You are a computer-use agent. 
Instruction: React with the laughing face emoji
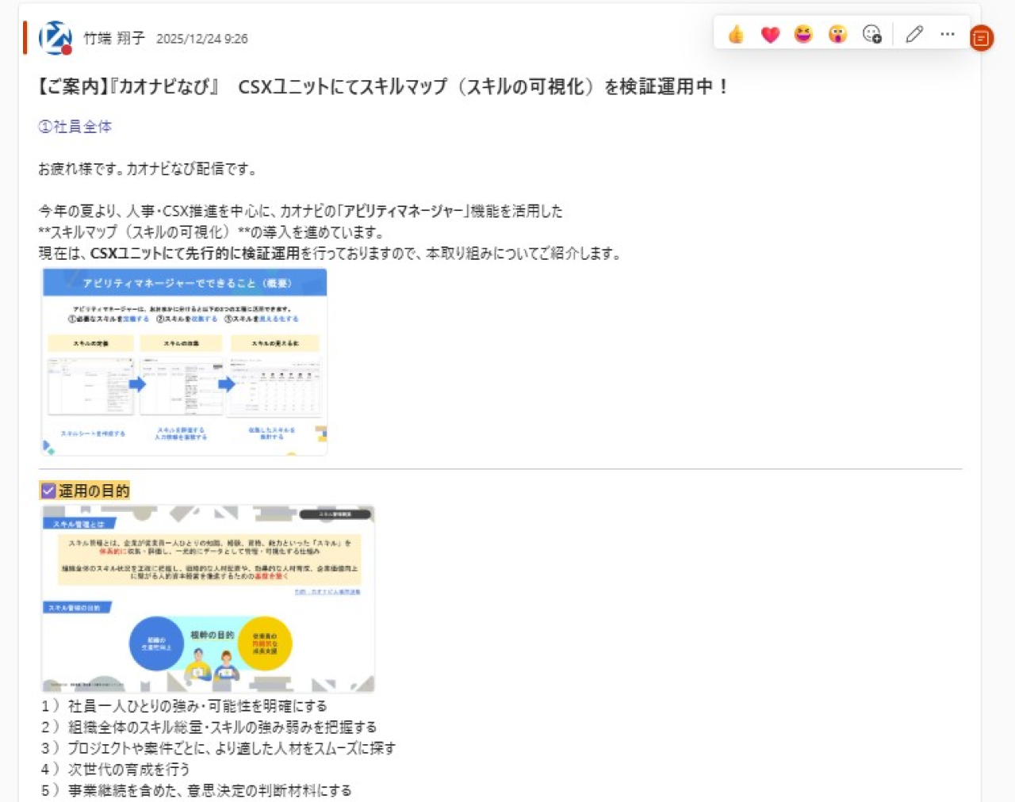pos(803,34)
